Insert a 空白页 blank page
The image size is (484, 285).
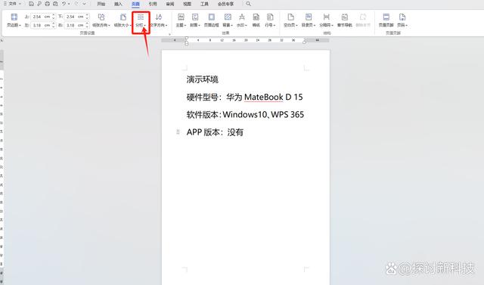290,20
